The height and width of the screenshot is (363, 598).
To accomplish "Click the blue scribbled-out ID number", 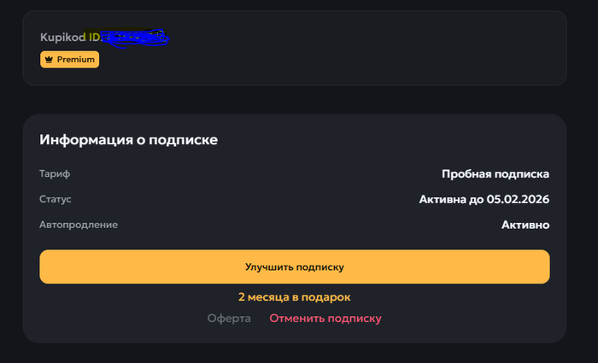I will [x=135, y=38].
